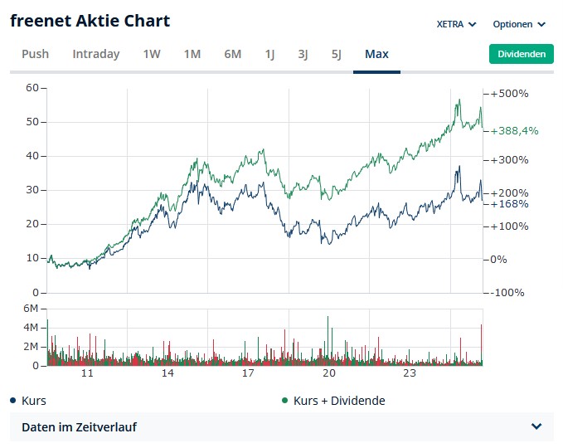Image resolution: width=563 pixels, height=448 pixels.
Task: Click the blue Kurs legend dot
Action: (x=13, y=401)
